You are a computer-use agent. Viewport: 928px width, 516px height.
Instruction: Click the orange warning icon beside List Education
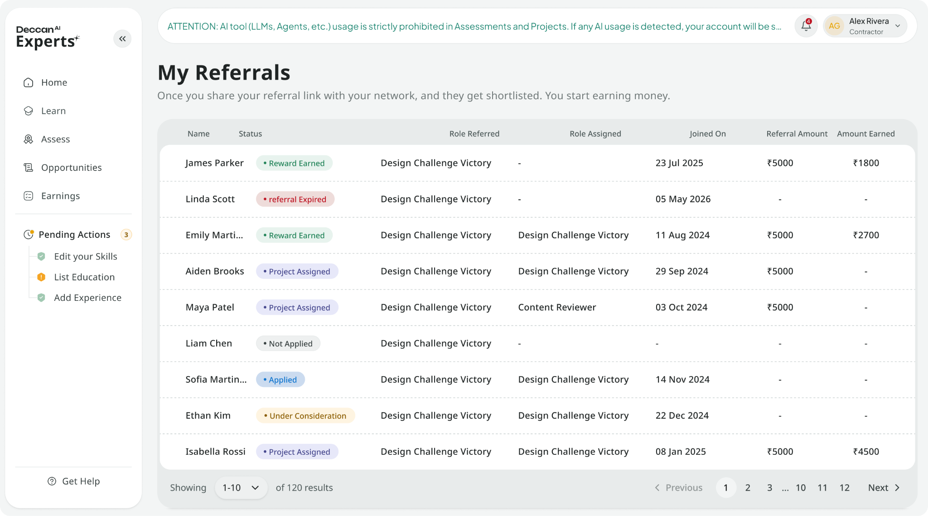pyautogui.click(x=41, y=277)
